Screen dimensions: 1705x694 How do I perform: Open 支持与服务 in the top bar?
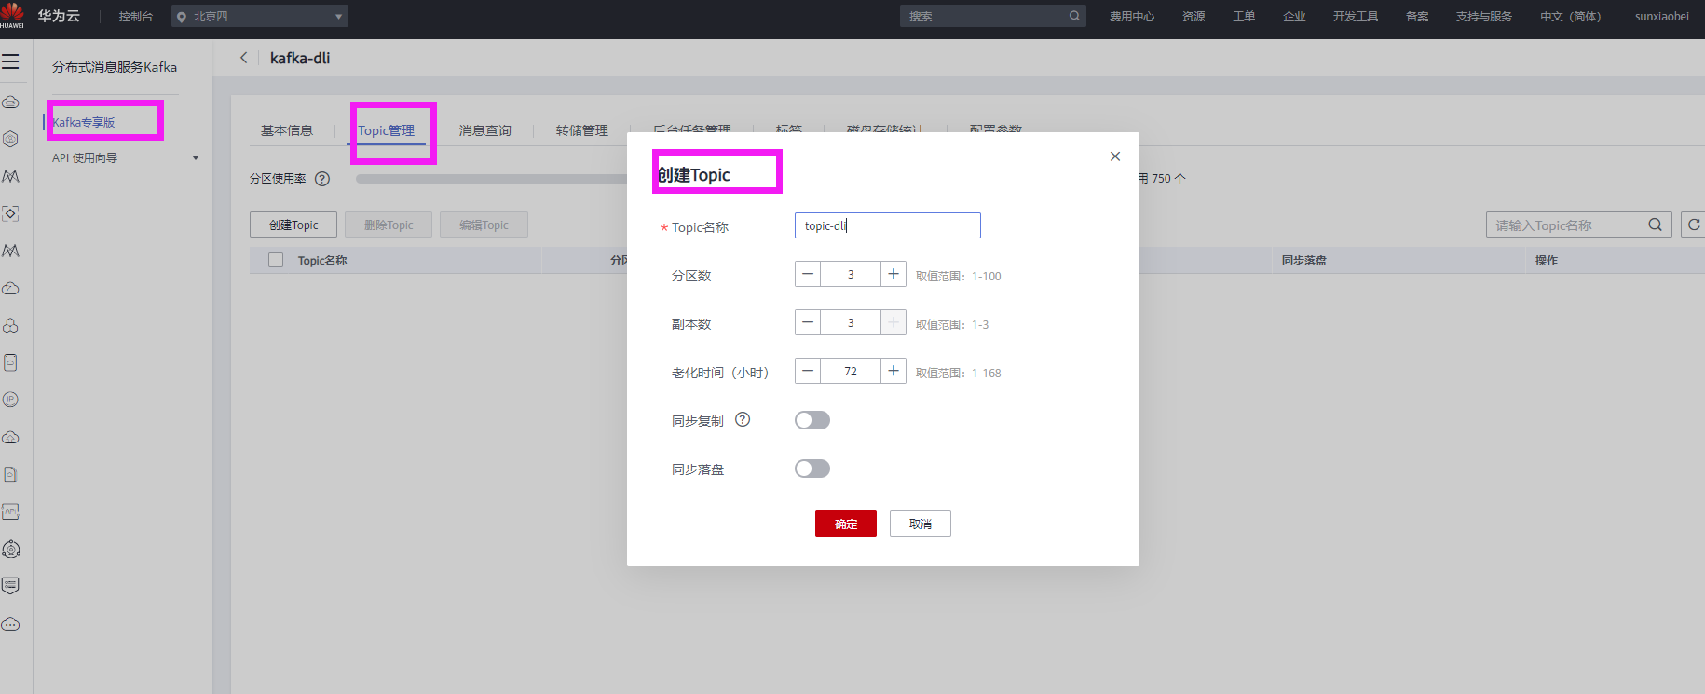tap(1484, 16)
